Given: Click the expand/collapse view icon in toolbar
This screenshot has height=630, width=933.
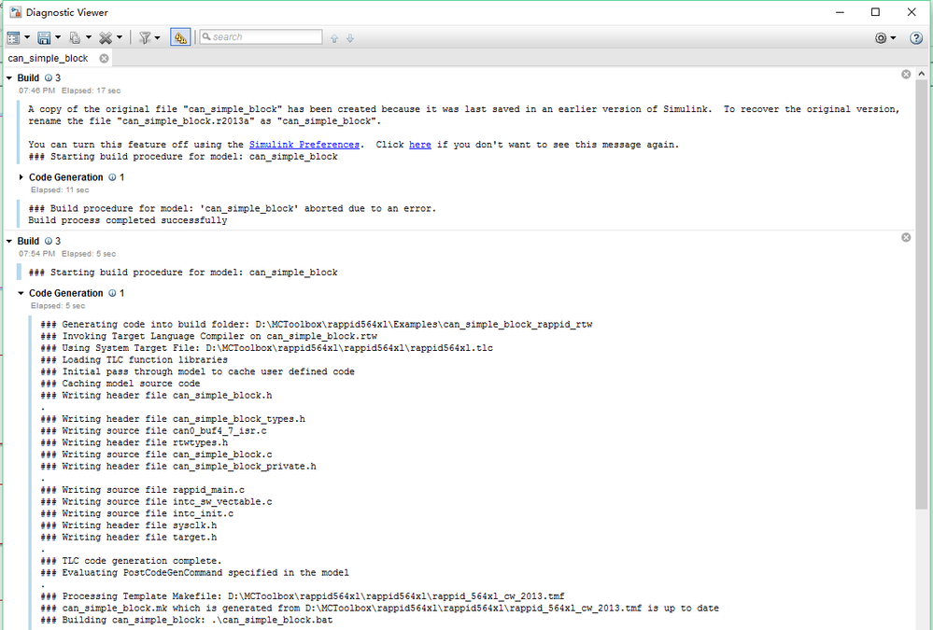Looking at the screenshot, I should click(x=13, y=38).
